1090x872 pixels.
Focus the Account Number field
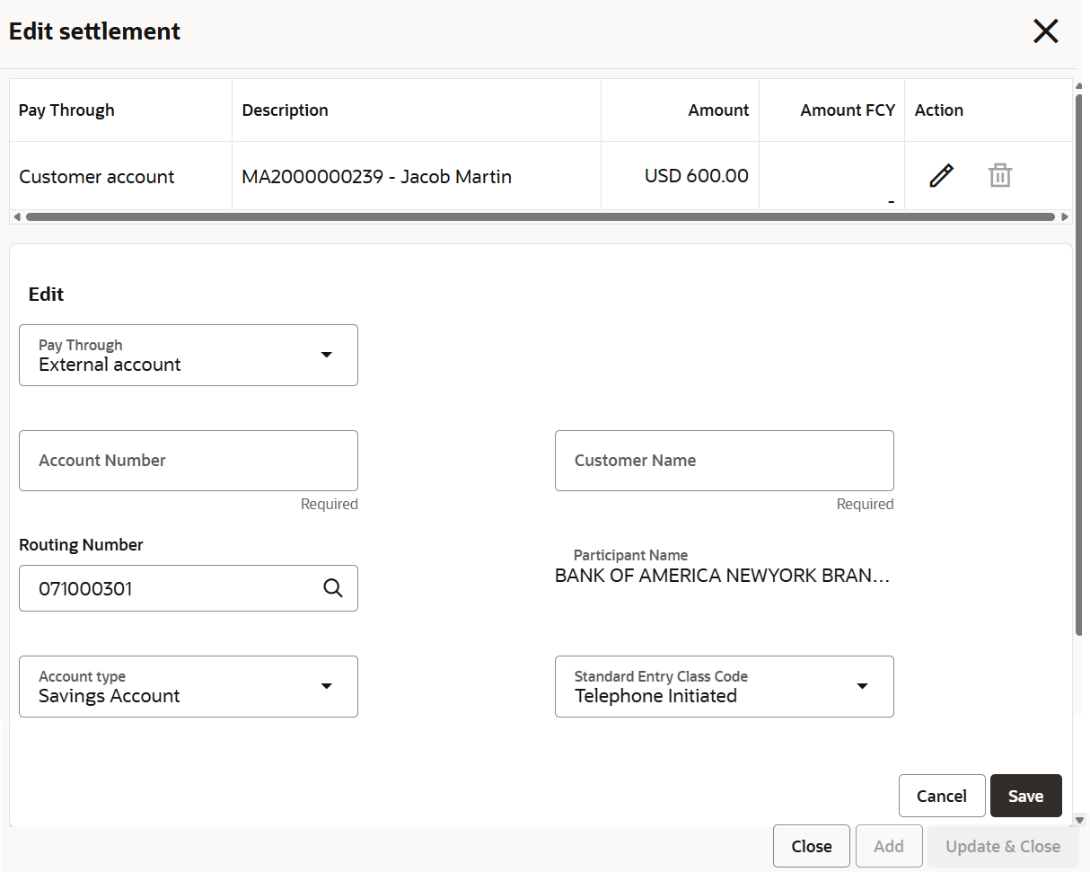pos(189,461)
